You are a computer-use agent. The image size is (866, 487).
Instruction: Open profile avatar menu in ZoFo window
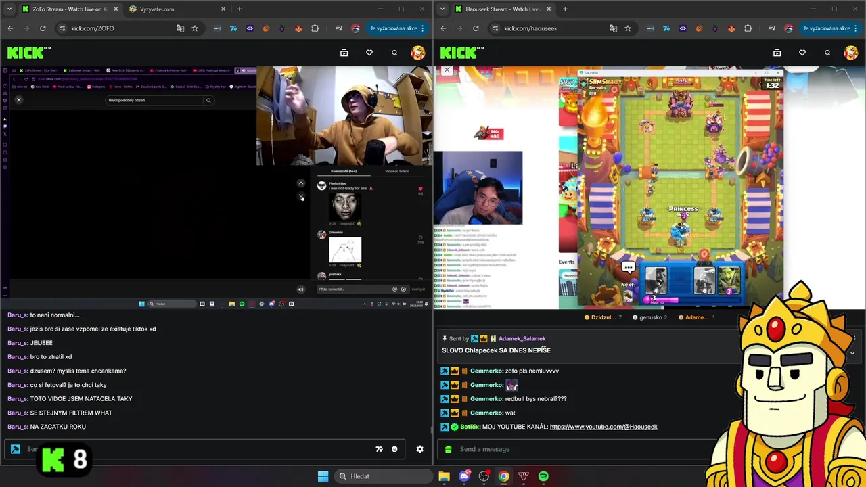tap(418, 53)
